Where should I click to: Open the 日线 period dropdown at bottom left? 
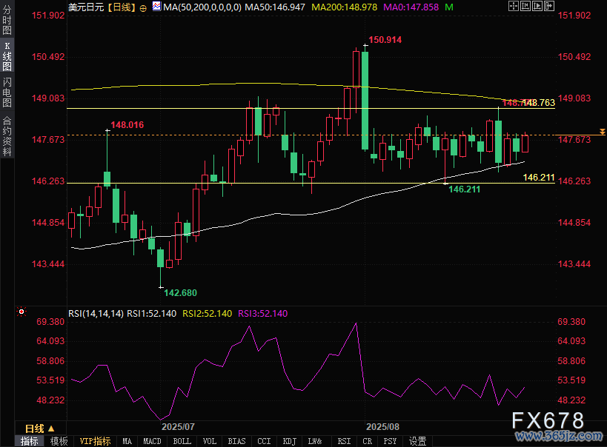pos(39,428)
